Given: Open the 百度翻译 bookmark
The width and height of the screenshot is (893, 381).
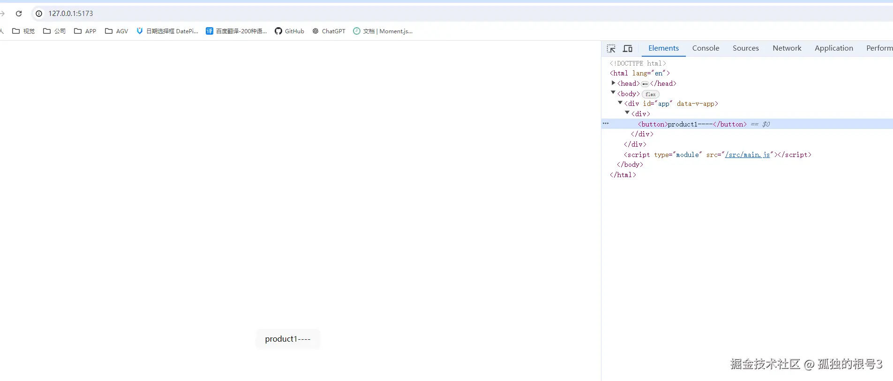Looking at the screenshot, I should (236, 31).
